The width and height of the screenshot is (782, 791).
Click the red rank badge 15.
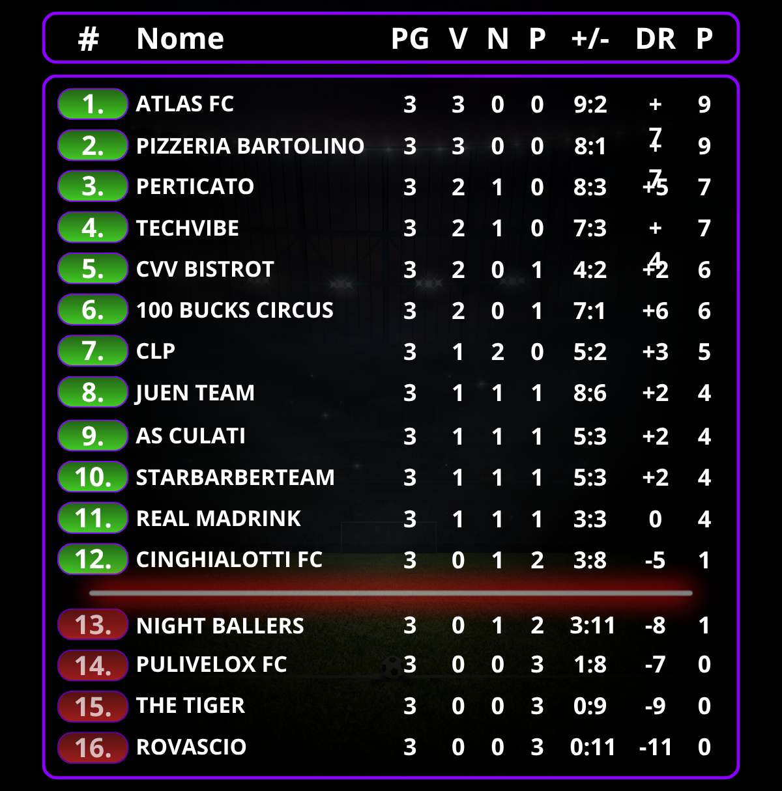[93, 706]
